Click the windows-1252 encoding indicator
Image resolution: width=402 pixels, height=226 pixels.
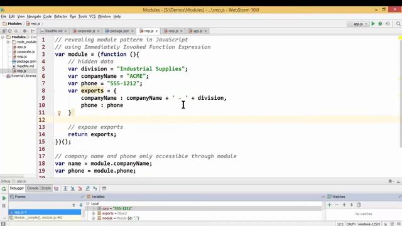coord(369,224)
